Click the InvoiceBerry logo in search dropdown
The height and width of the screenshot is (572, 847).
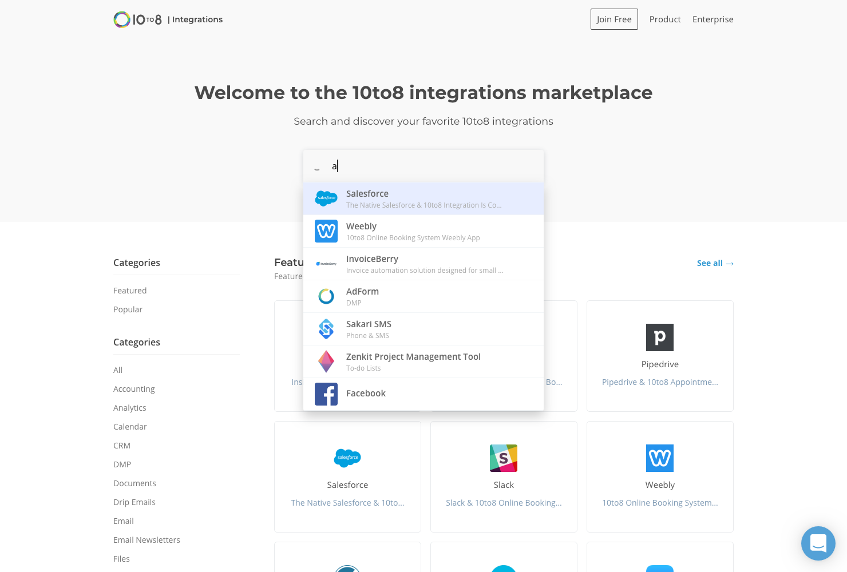(x=326, y=264)
